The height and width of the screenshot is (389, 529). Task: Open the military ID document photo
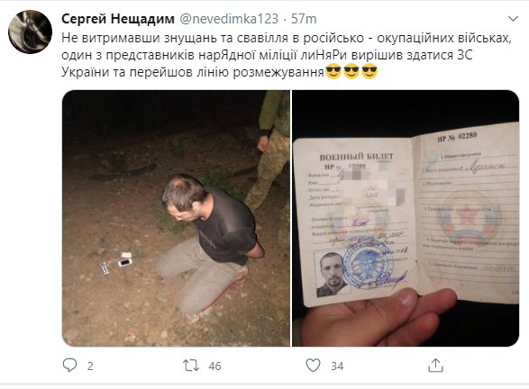(406, 218)
